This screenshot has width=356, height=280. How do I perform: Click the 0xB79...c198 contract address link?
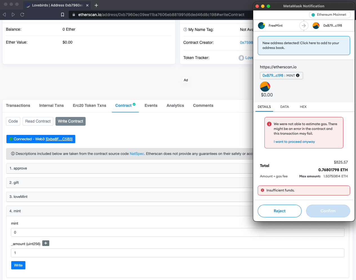pos(273,75)
